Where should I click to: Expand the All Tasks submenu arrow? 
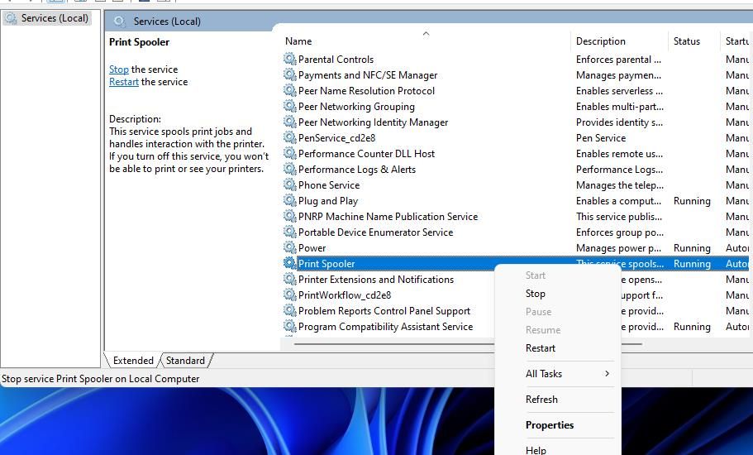click(607, 374)
